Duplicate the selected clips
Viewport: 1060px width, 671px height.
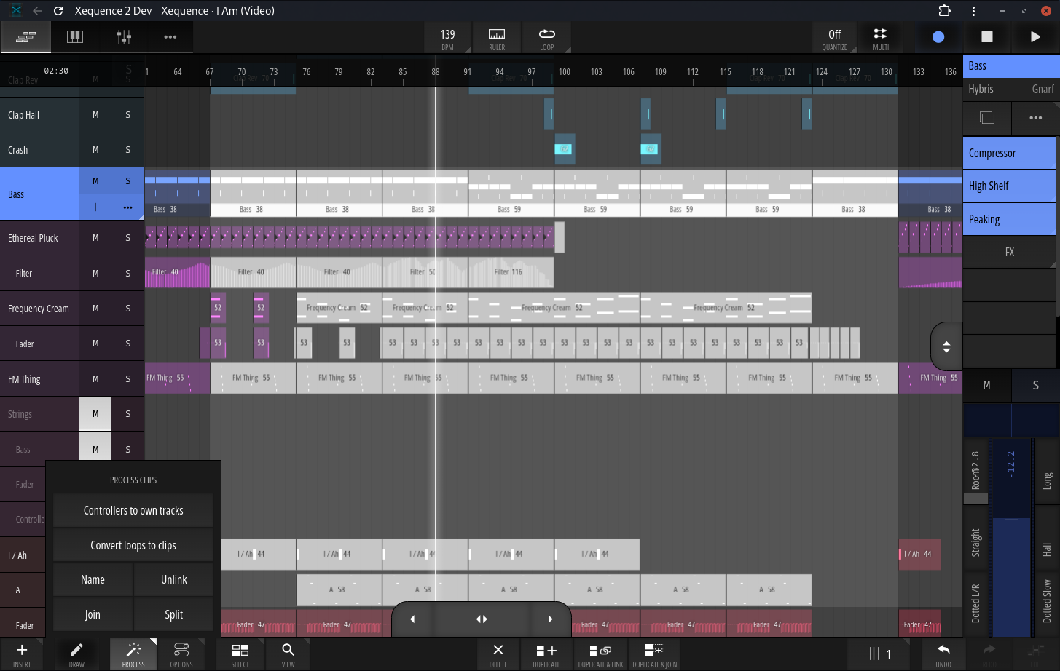coord(546,654)
